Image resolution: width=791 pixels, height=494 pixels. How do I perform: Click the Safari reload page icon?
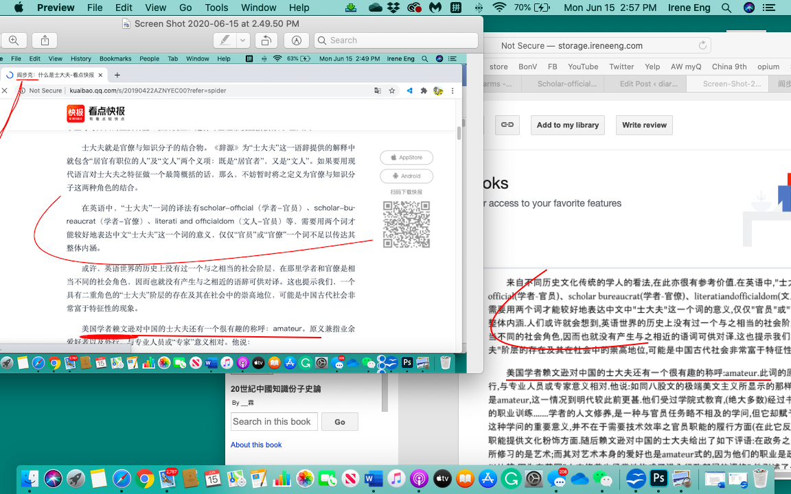702,46
